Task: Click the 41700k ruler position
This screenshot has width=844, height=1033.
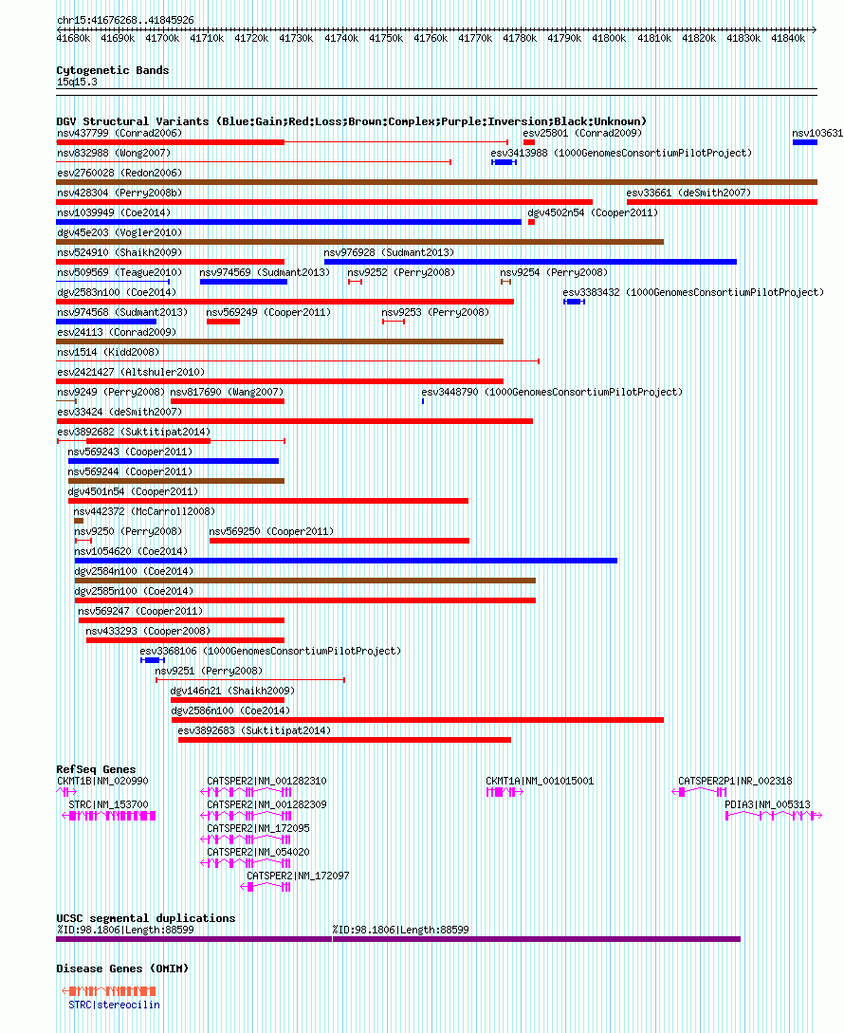Action: pos(162,38)
